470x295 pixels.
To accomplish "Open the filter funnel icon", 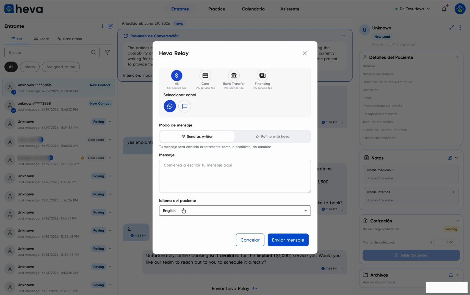I will coord(107,52).
